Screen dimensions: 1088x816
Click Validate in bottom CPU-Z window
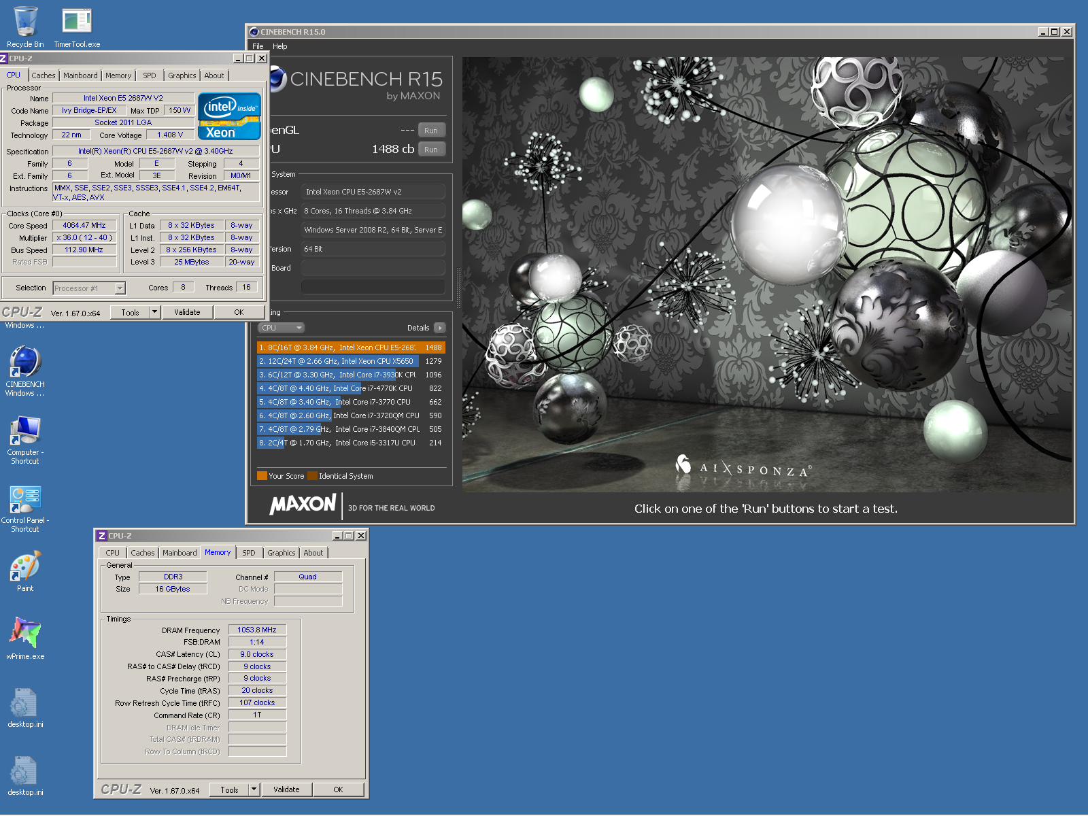(x=286, y=789)
